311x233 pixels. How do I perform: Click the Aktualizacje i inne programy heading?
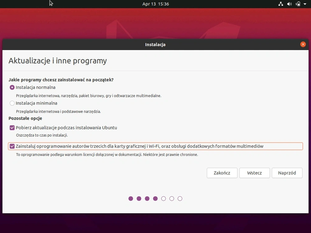click(58, 61)
